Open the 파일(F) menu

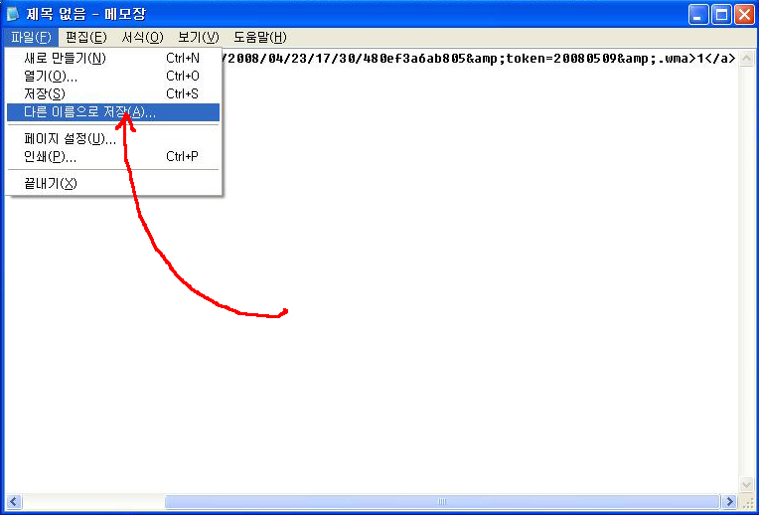[31, 38]
